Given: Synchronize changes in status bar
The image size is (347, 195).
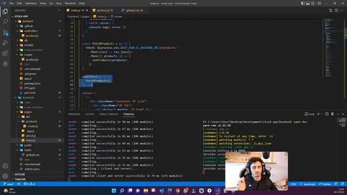Looking at the screenshot, I should tap(19, 184).
